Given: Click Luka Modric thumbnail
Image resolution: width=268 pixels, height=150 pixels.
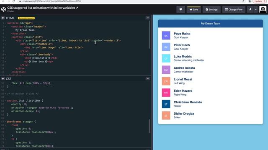Looking at the screenshot, I should tap(166, 58).
